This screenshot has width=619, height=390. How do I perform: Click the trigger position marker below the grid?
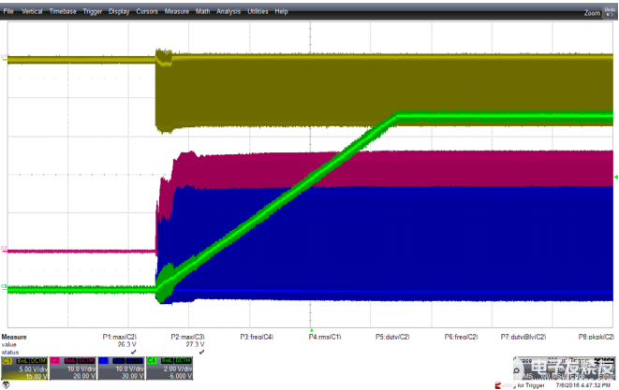click(x=310, y=328)
